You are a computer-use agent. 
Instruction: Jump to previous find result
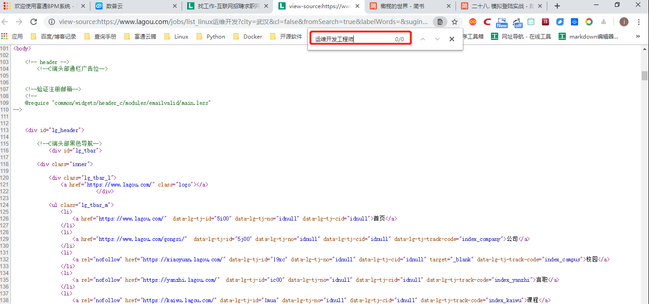[423, 39]
